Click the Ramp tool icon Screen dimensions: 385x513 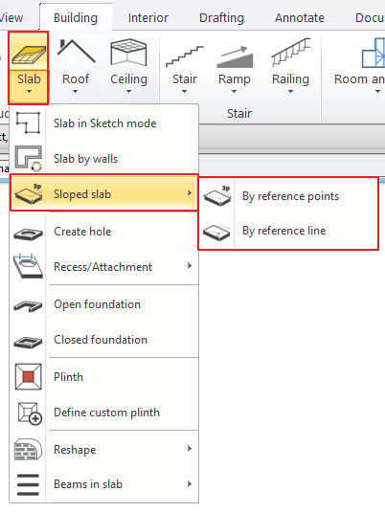[x=235, y=56]
